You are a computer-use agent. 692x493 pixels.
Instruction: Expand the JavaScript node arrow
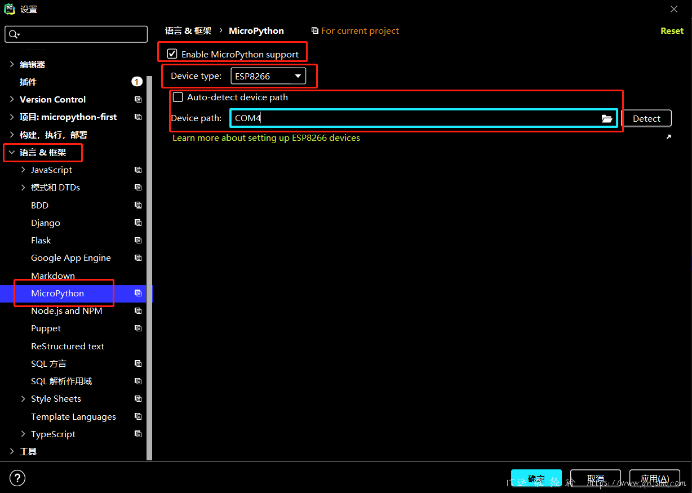tap(23, 170)
